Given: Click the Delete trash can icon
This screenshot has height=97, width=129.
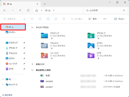Looking at the screenshot, I should tap(64, 19).
